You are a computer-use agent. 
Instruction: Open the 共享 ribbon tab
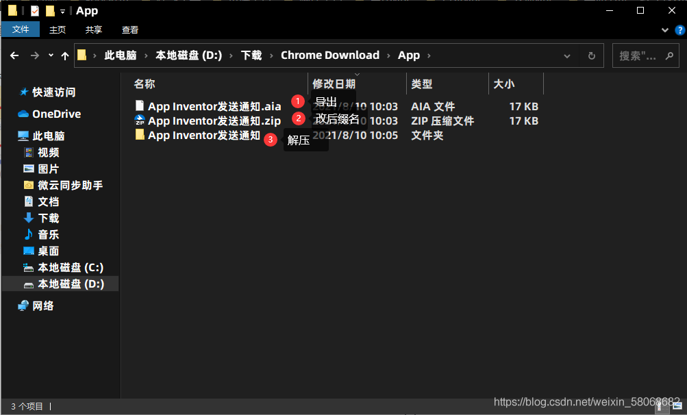(93, 29)
